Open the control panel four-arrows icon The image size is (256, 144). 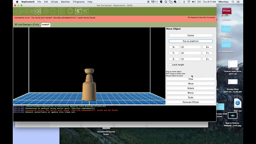(61, 11)
